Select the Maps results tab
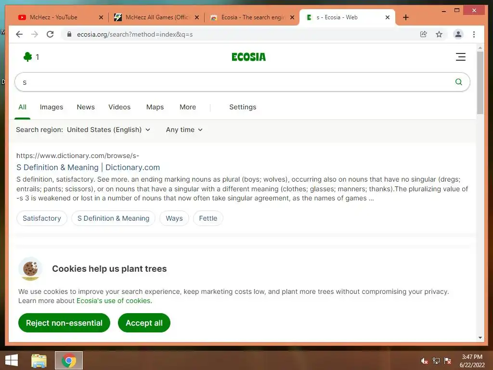 pyautogui.click(x=155, y=107)
